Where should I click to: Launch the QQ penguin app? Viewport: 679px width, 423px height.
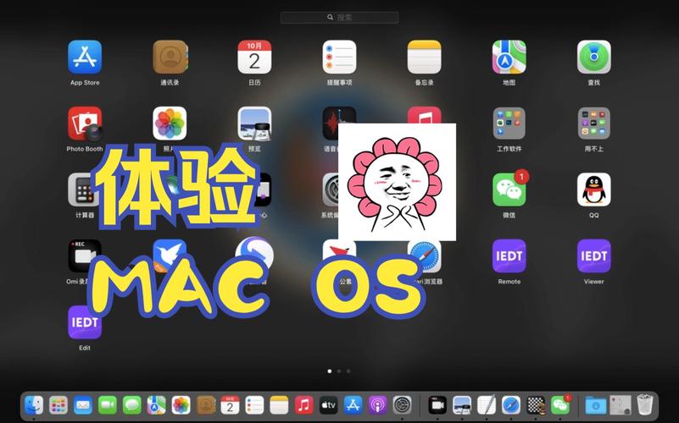pos(594,190)
